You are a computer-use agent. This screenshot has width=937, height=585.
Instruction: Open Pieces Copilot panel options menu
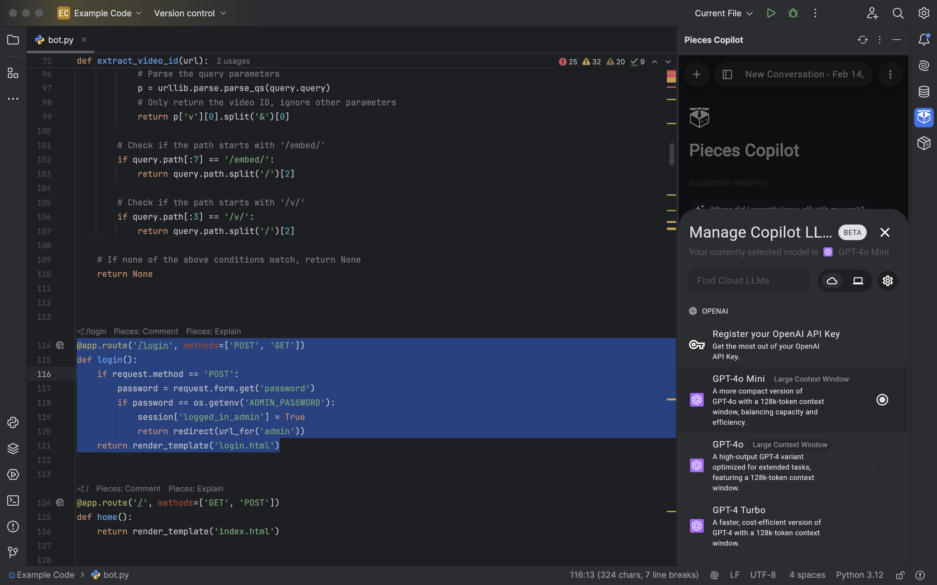click(x=879, y=40)
